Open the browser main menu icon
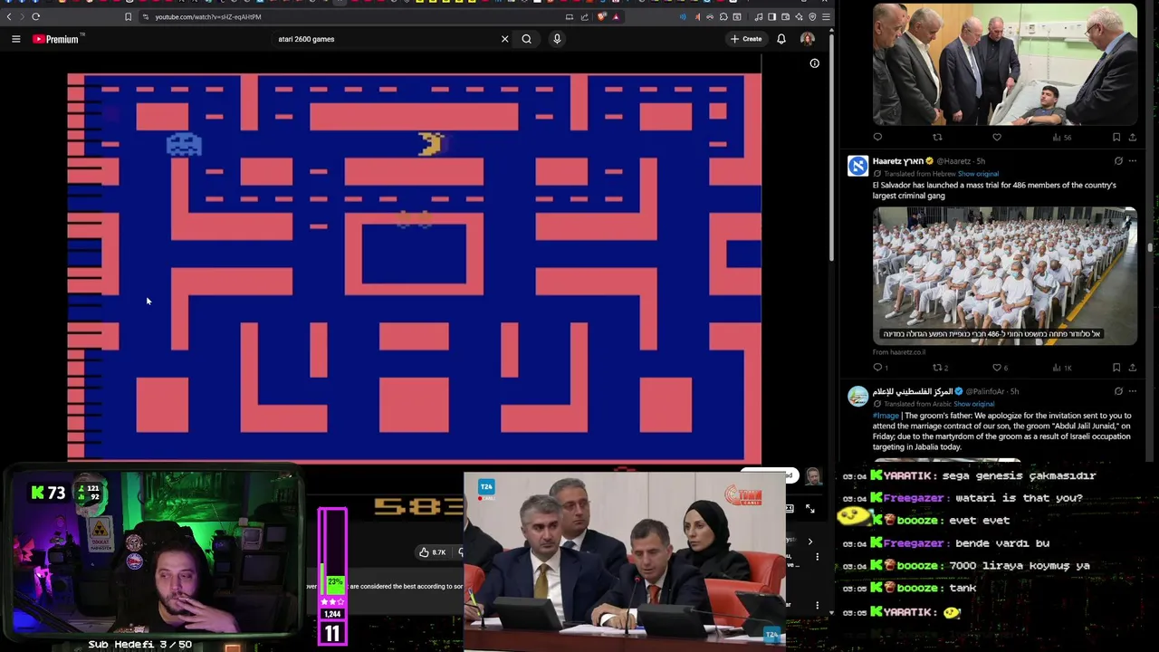 pos(825,16)
